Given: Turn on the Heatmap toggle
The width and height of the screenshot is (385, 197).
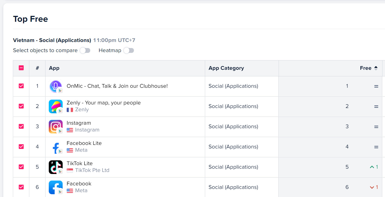Looking at the screenshot, I should 129,51.
